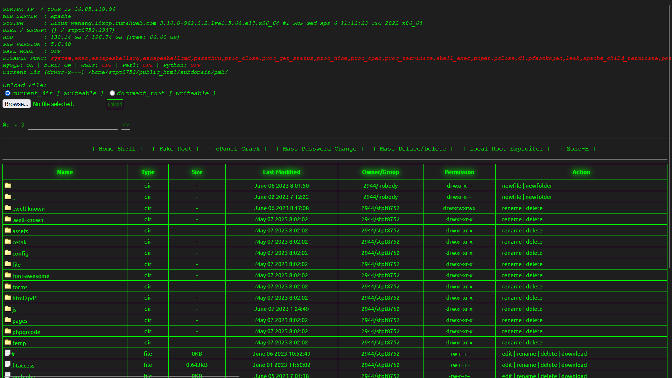
Task: Click the forms folder icon
Action: (x=8, y=286)
